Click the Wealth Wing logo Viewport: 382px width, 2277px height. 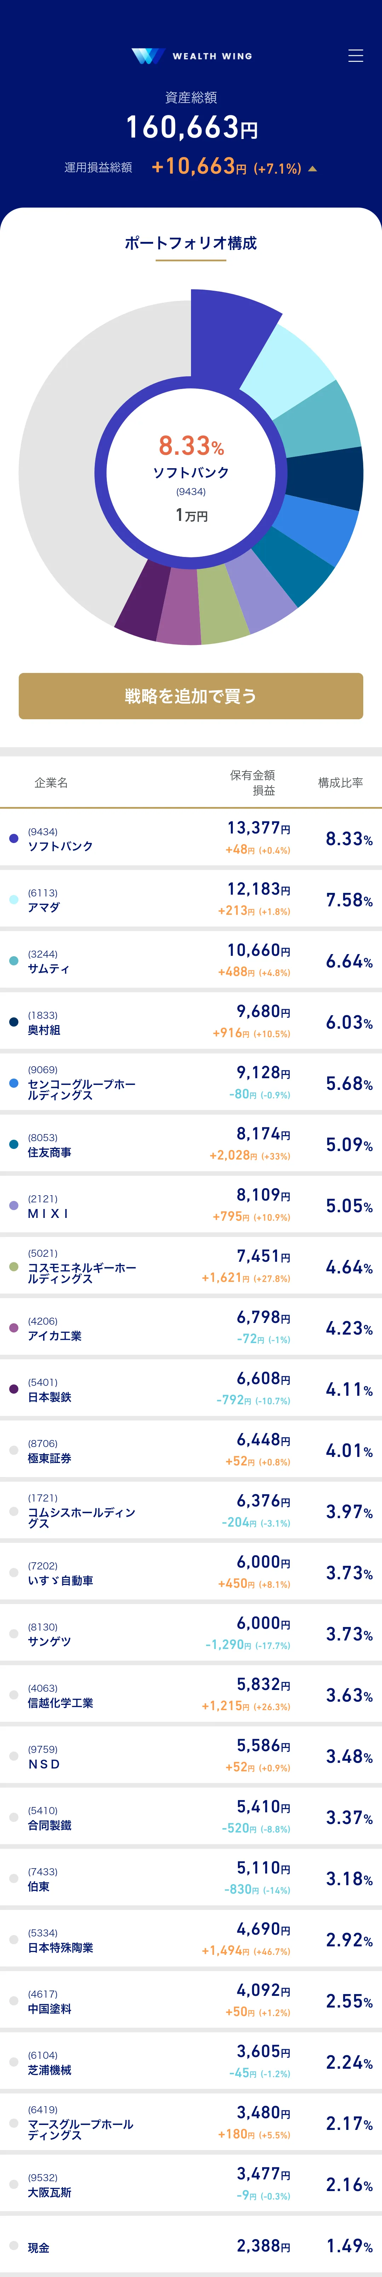click(x=191, y=56)
